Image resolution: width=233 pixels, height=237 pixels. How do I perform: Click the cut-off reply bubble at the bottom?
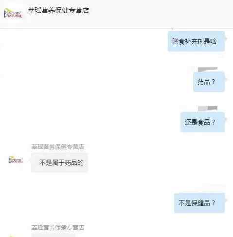click(x=53, y=235)
